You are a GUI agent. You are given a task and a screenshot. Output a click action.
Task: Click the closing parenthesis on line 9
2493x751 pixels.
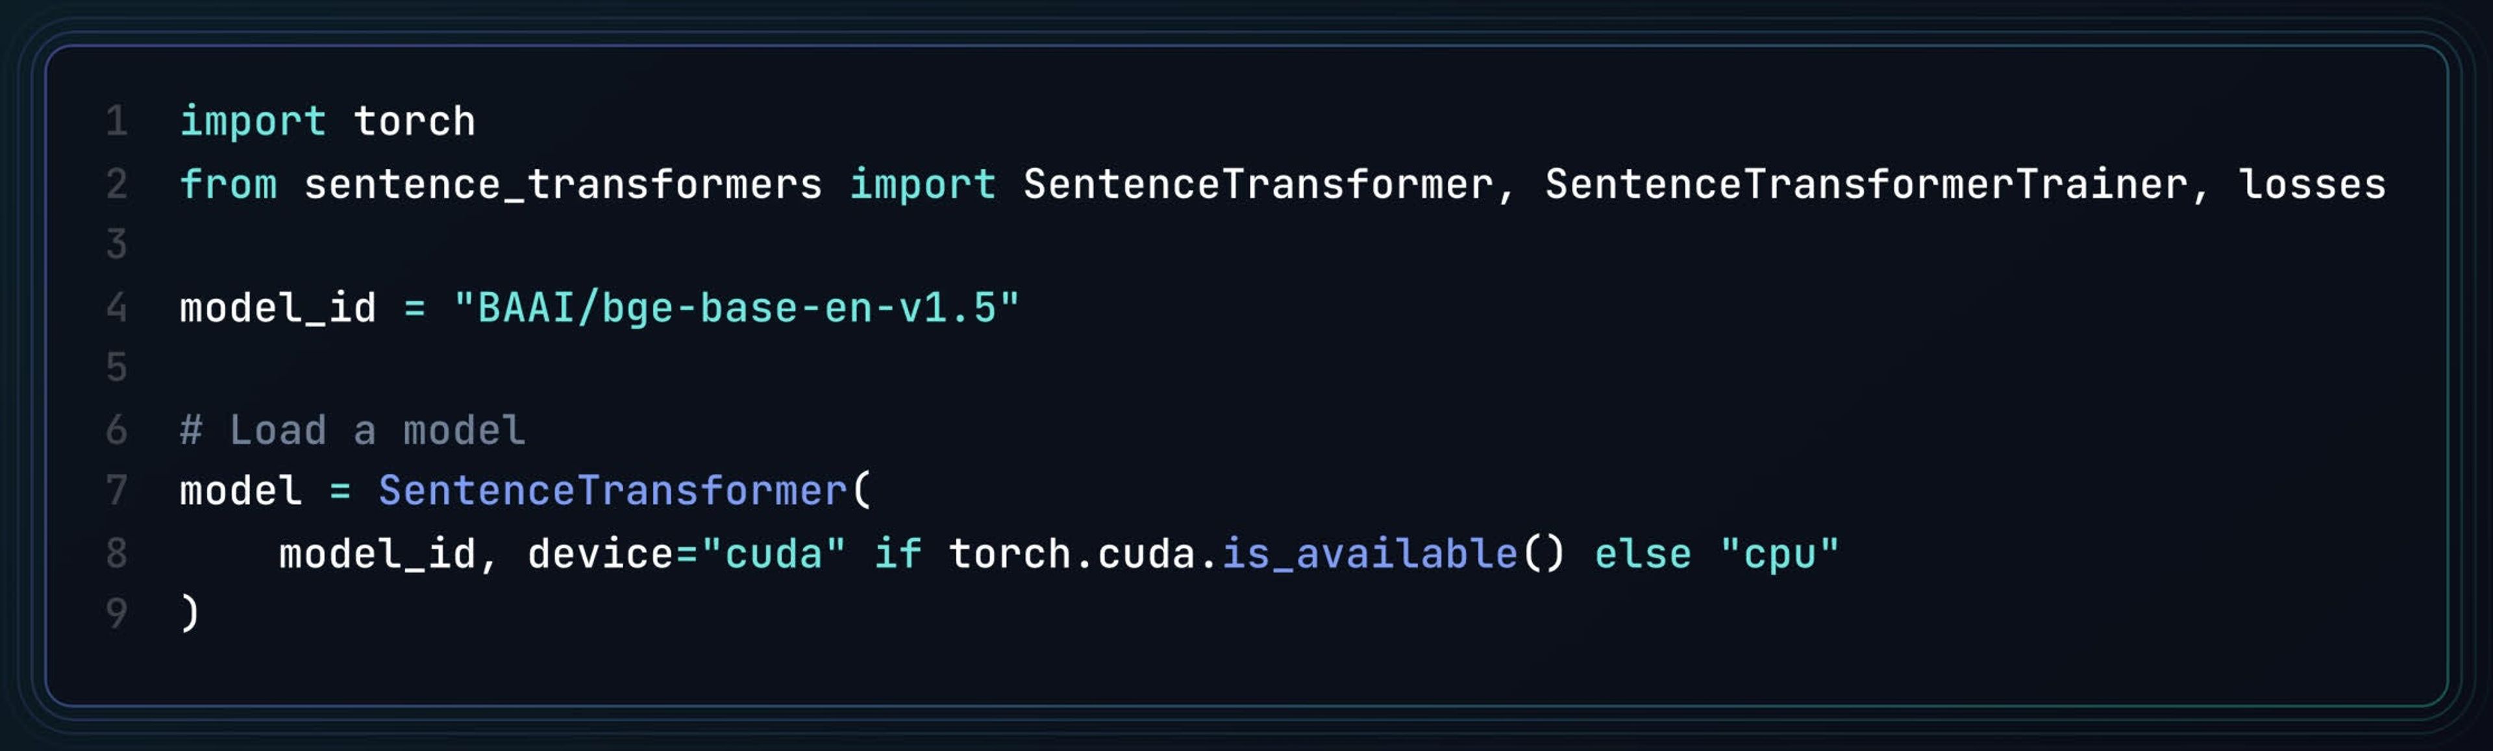tap(190, 613)
